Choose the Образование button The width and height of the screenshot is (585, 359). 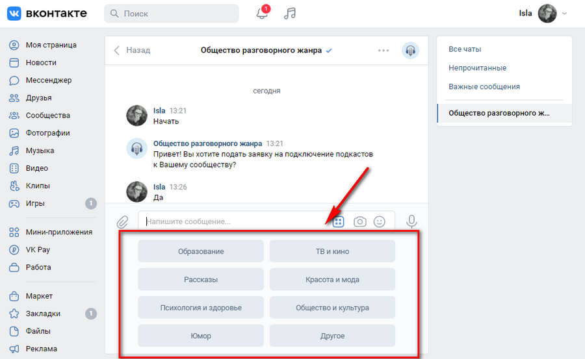(x=201, y=251)
